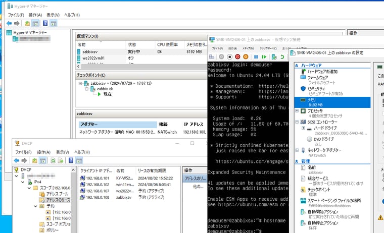Collapse the スコープ node in DHCP tree

pyautogui.click(x=29, y=188)
